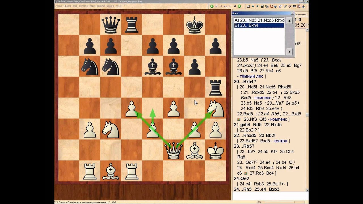Jump to the first move of the game
Screen dimensions: 363x204
(x=216, y=6)
